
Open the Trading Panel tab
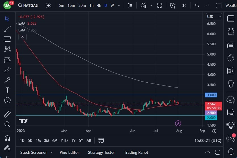point(136,152)
